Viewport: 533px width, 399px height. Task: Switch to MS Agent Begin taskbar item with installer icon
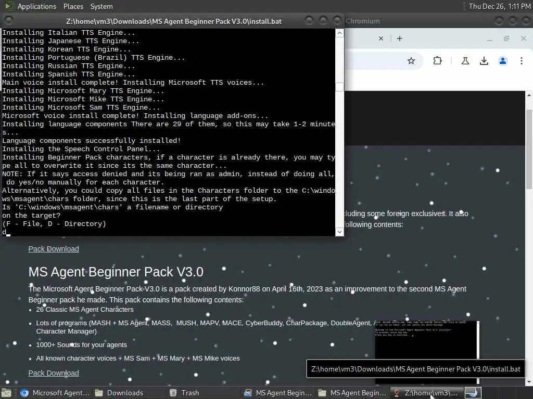pyautogui.click(x=278, y=393)
